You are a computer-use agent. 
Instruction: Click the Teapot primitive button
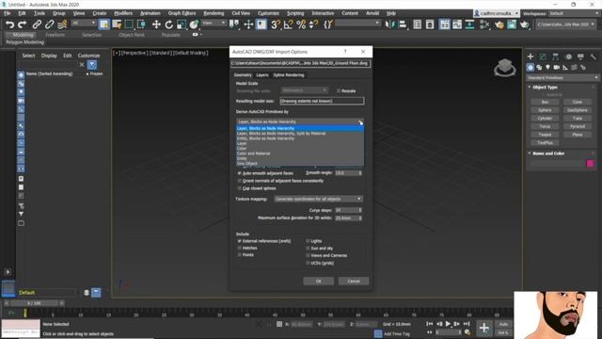545,135
